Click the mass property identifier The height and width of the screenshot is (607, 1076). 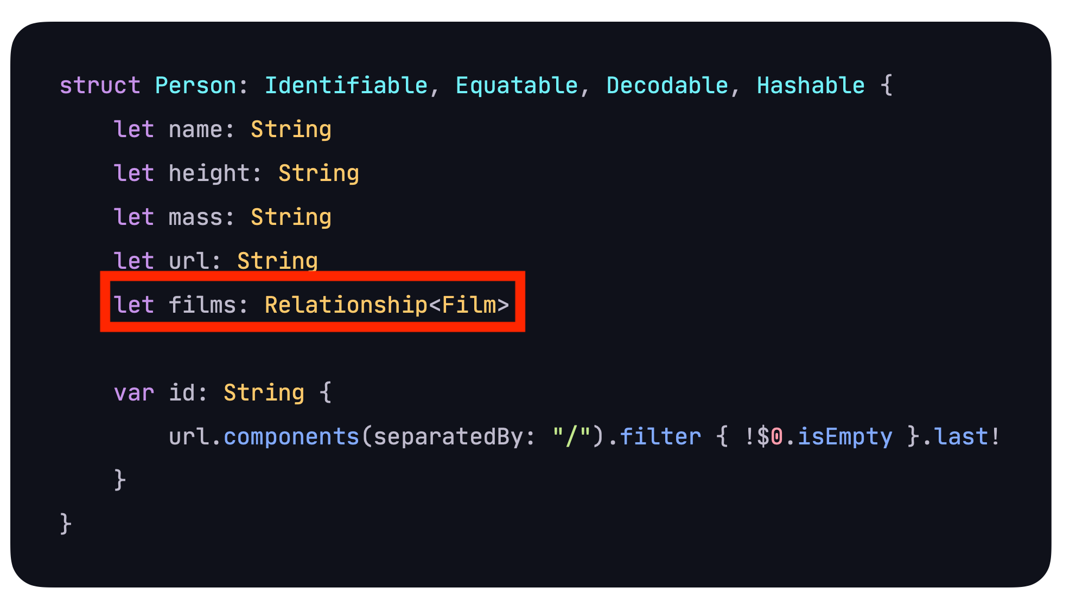click(195, 217)
